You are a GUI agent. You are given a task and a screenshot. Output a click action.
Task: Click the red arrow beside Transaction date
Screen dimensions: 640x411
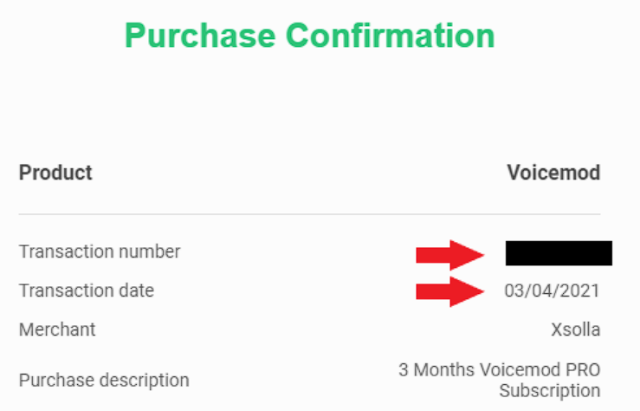coord(449,291)
